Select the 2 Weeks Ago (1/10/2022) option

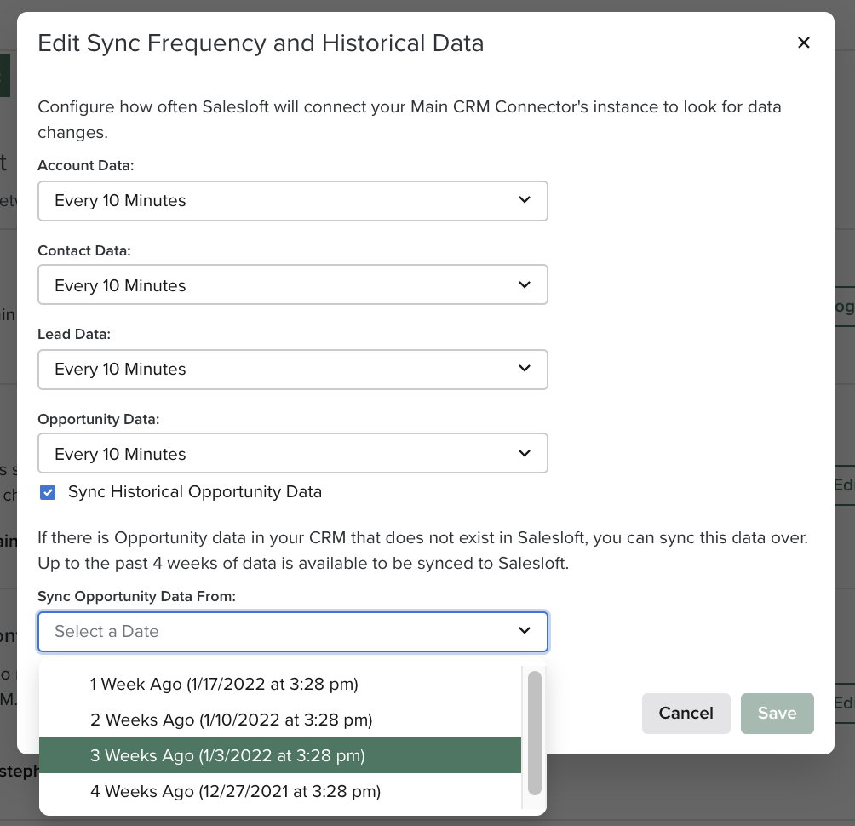pyautogui.click(x=230, y=720)
